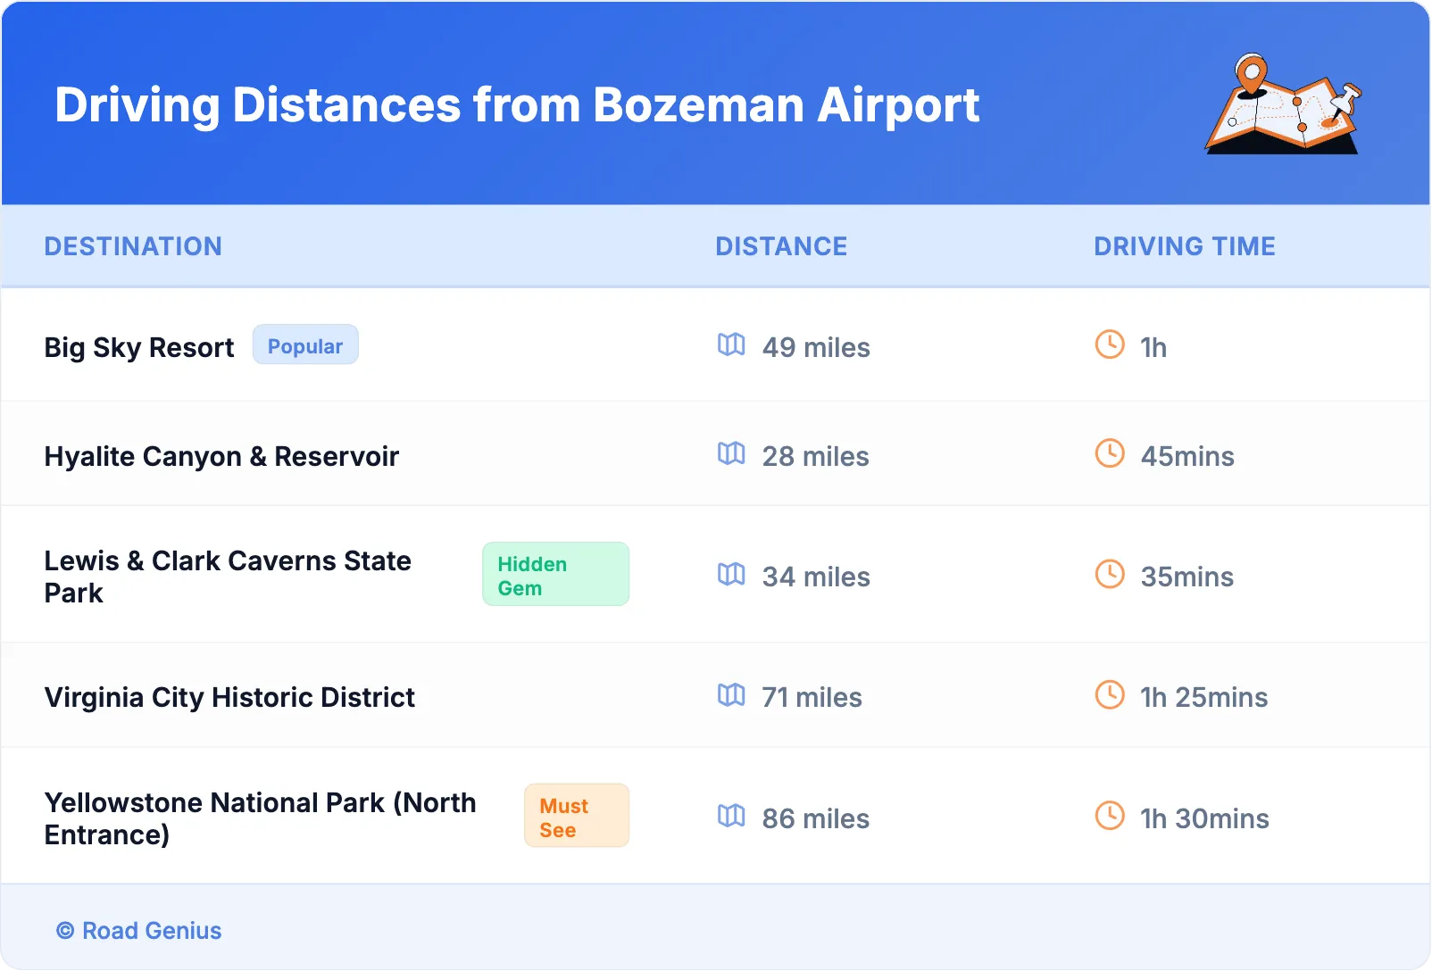The image size is (1432, 971).
Task: Click the map icon beside 28 miles
Action: (731, 453)
